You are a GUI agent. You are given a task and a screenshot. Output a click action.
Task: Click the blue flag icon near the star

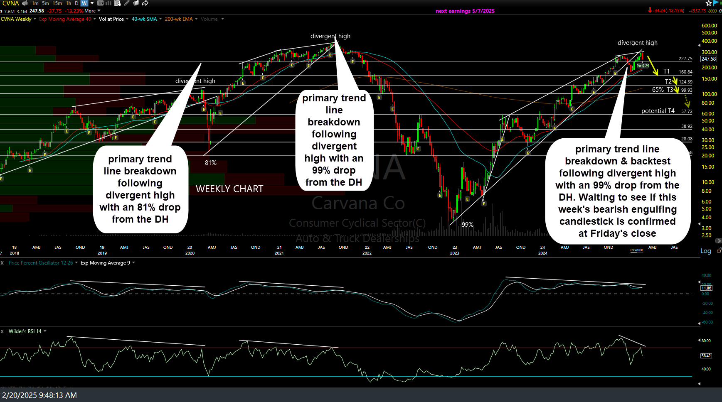point(716,3)
